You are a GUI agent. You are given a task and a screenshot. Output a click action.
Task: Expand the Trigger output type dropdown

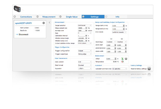(85, 54)
